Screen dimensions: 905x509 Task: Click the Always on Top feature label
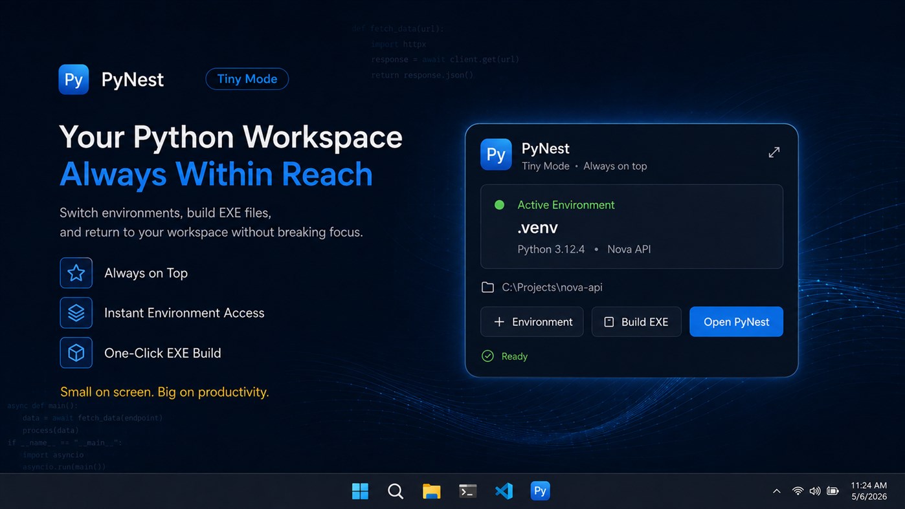(146, 273)
